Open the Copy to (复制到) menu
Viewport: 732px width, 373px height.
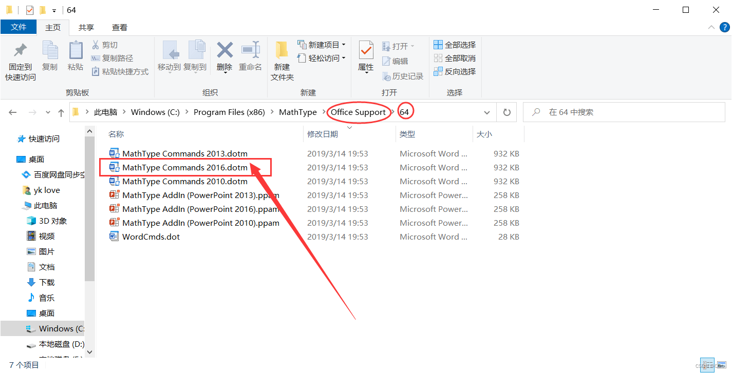point(195,56)
